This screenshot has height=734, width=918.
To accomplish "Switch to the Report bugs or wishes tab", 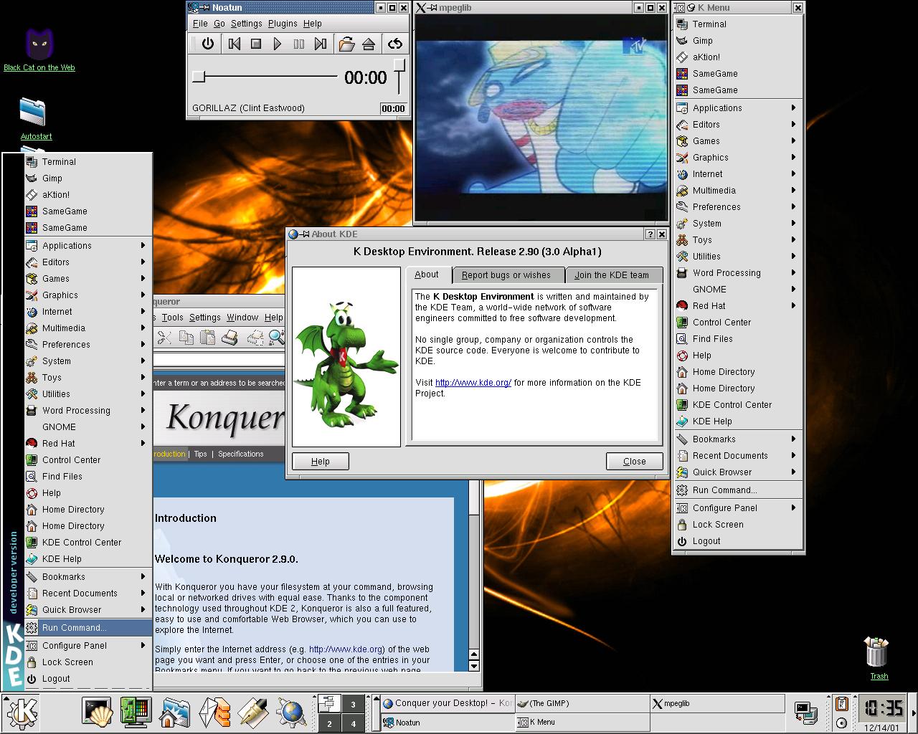I will [x=506, y=275].
